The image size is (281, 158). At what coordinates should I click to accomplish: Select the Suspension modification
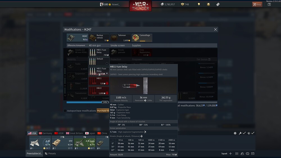pyautogui.click(x=77, y=76)
